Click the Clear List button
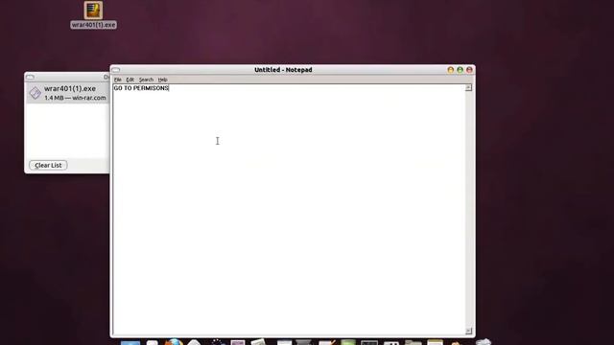Image resolution: width=614 pixels, height=345 pixels. pos(48,165)
